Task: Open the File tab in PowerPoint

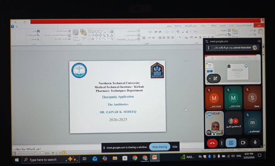Action: (x=259, y=25)
